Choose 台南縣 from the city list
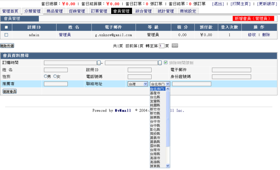This screenshot has height=170, width=280. 155,154
